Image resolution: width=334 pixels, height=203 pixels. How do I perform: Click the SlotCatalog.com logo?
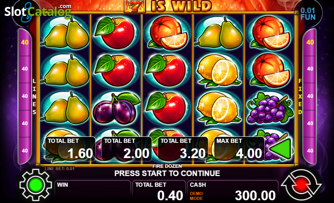(38, 11)
